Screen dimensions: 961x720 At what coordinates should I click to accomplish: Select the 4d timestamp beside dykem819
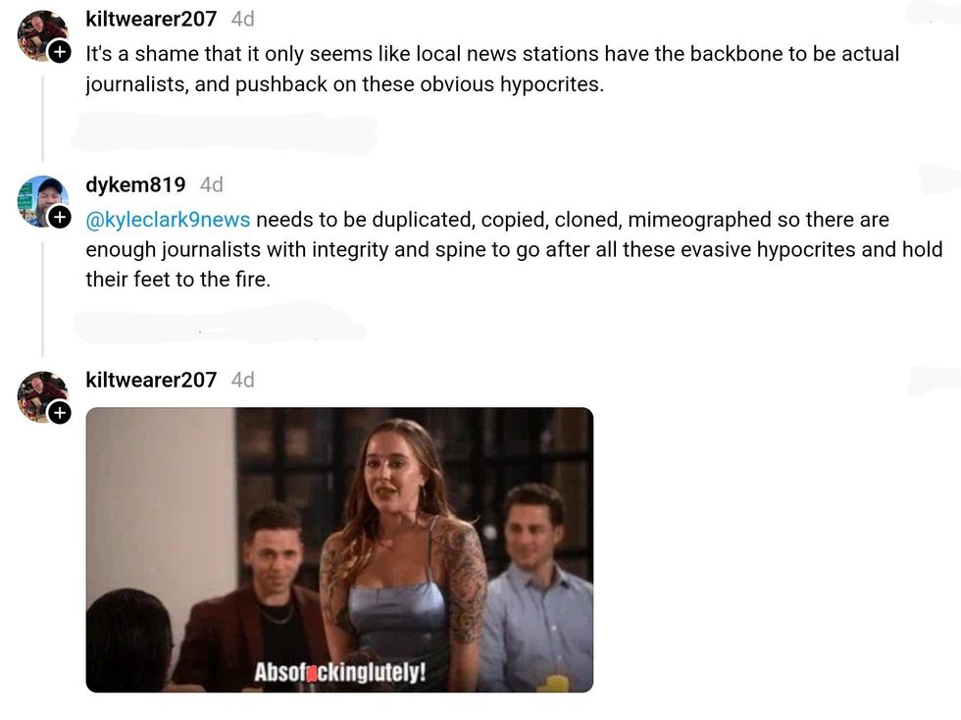[212, 184]
